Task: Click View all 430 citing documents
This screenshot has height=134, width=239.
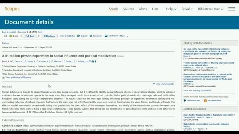Action: (x=197, y=90)
